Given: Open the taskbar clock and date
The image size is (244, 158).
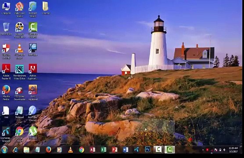Looking at the screenshot, I should (233, 150).
